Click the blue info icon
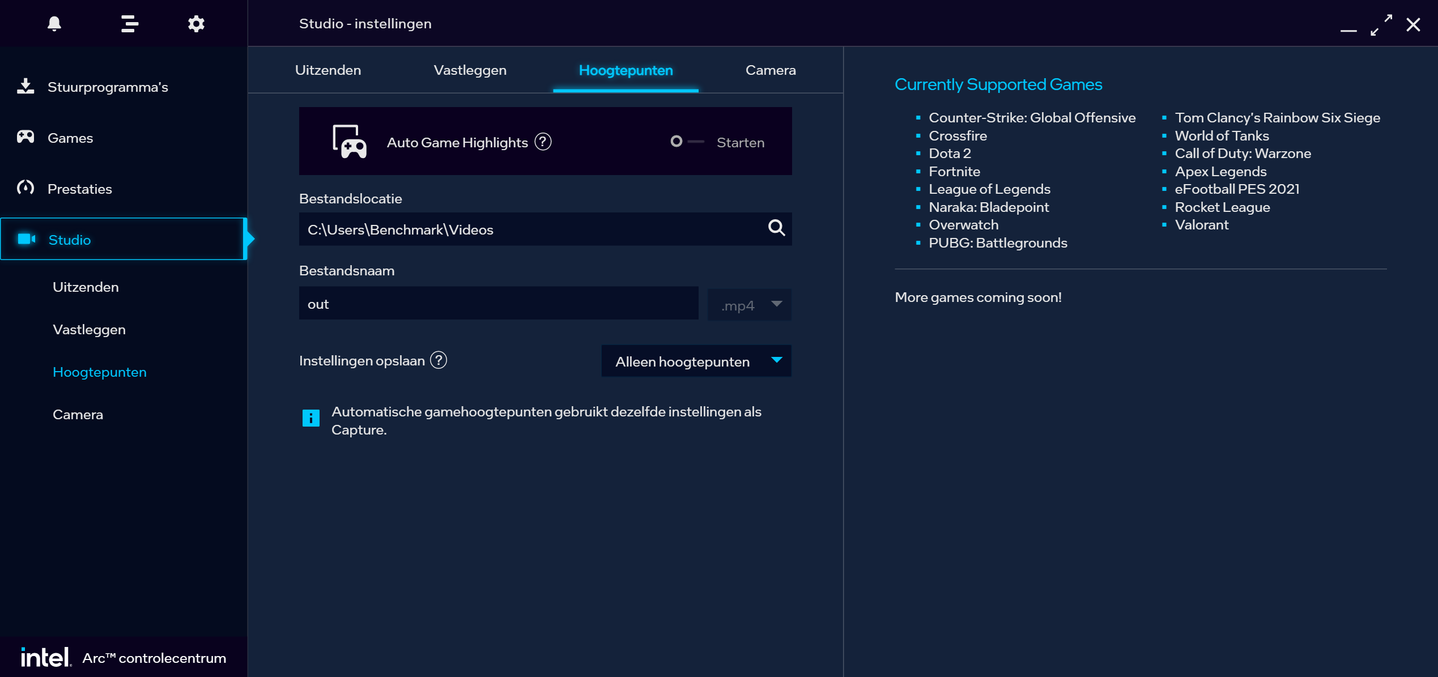Screen dimensions: 1438x677 tap(311, 418)
